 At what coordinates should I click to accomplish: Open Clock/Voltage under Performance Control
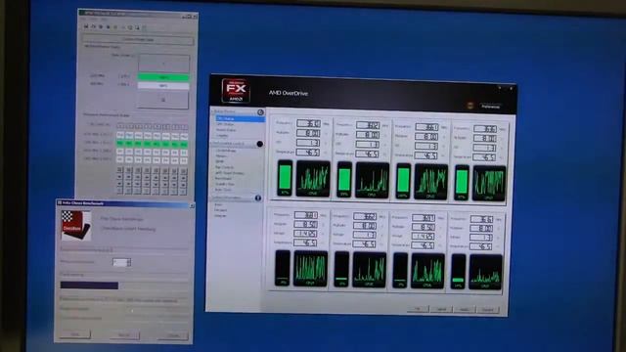[x=226, y=151]
